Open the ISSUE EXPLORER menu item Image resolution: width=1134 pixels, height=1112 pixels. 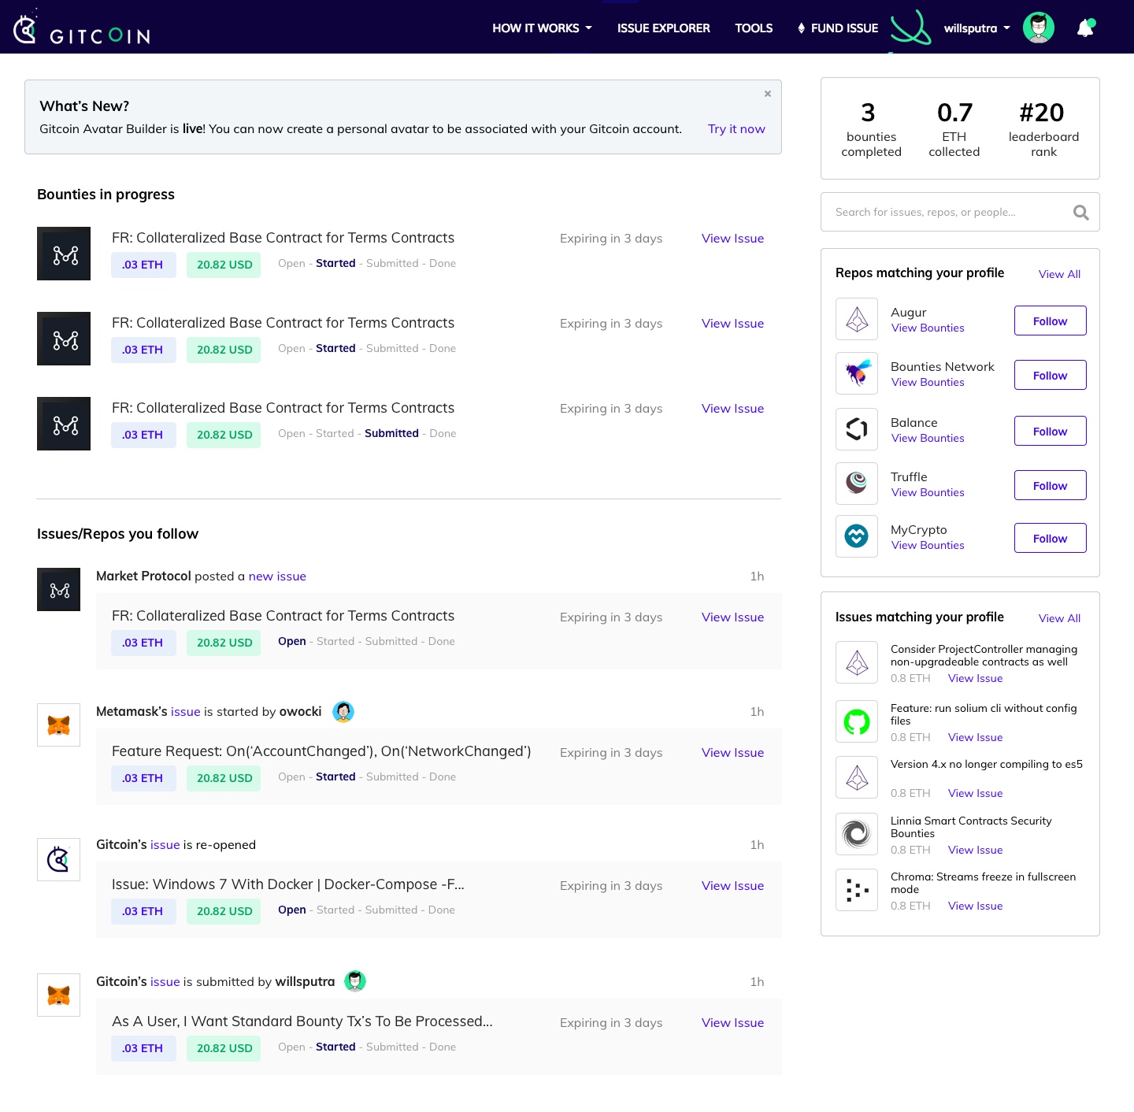663,28
